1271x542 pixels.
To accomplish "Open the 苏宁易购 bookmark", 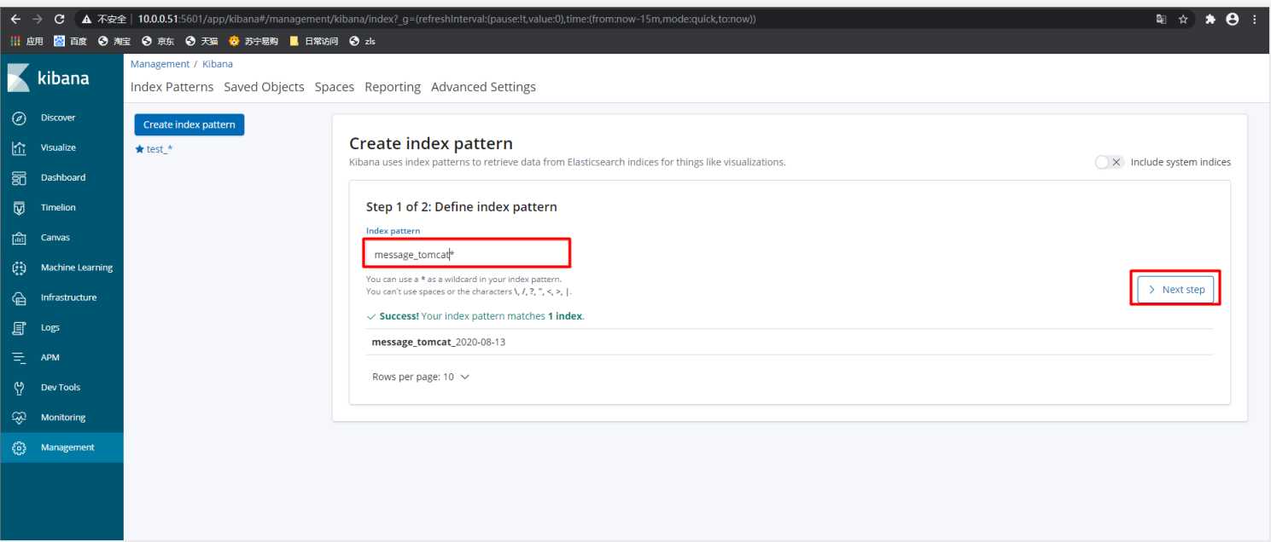I will pos(254,41).
